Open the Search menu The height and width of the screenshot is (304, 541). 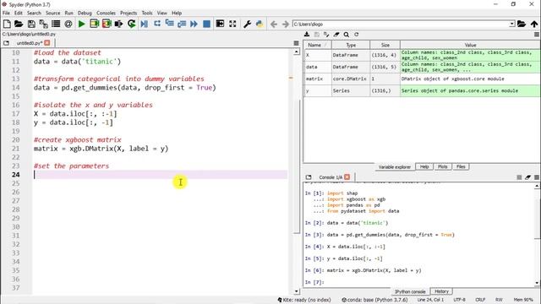[x=34, y=13]
